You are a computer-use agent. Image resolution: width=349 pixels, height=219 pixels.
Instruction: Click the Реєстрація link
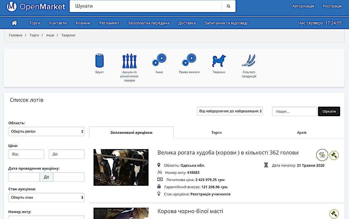(x=332, y=6)
